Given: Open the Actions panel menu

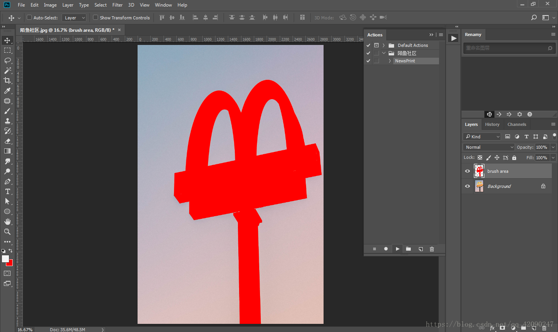Looking at the screenshot, I should point(441,34).
